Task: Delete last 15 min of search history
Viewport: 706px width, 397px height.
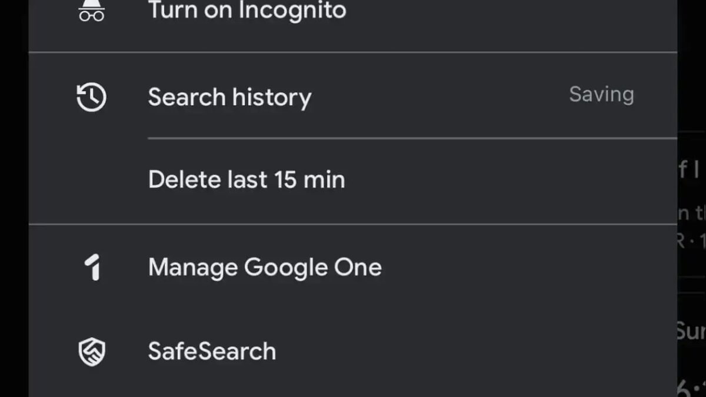Action: [x=247, y=179]
